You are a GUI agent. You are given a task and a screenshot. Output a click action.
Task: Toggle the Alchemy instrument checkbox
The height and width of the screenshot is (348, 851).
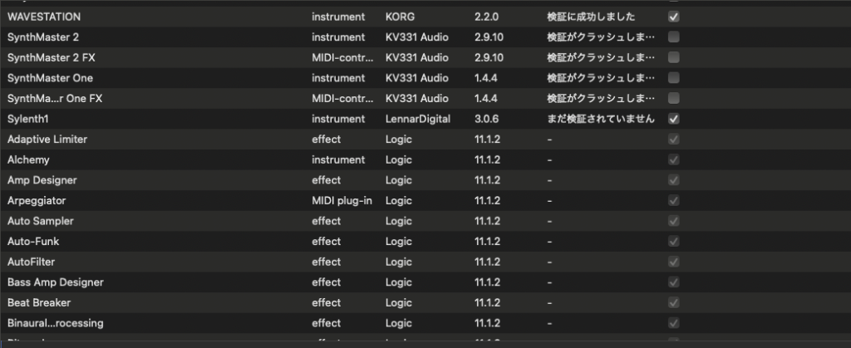pos(673,159)
